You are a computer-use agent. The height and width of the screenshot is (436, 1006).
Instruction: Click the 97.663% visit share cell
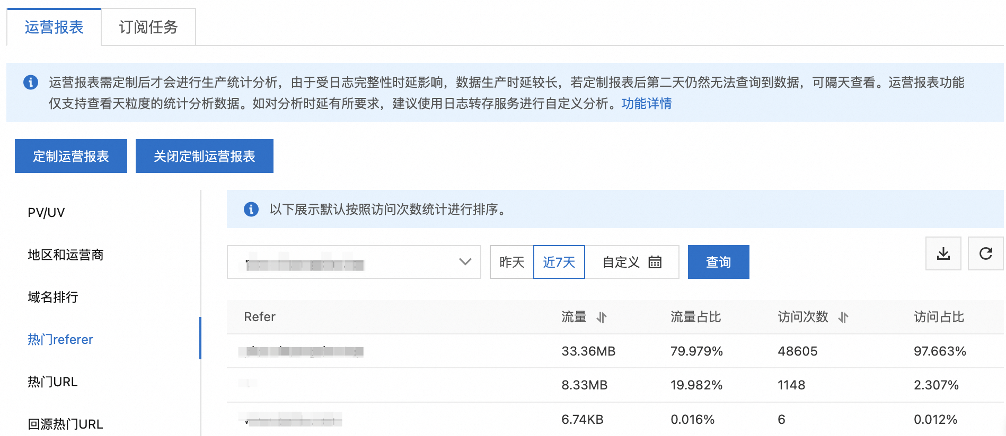pos(940,351)
